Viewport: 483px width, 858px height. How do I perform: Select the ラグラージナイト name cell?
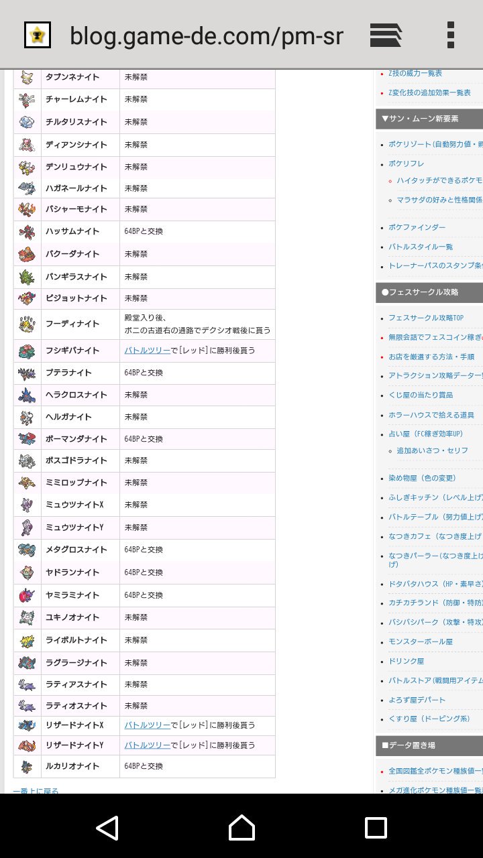[80, 663]
